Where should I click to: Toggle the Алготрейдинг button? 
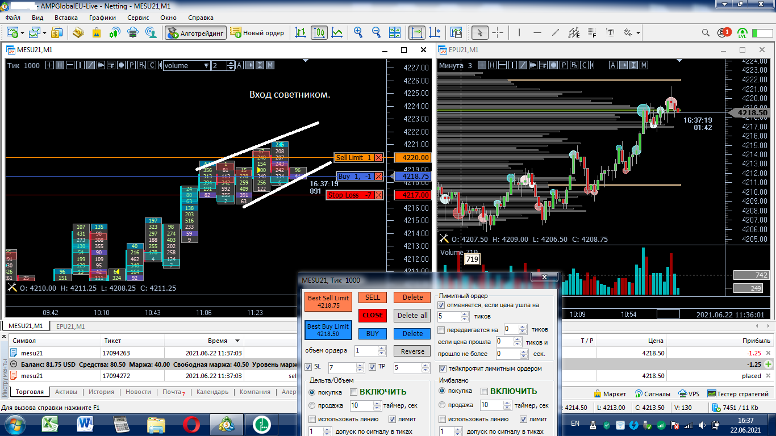pos(196,32)
